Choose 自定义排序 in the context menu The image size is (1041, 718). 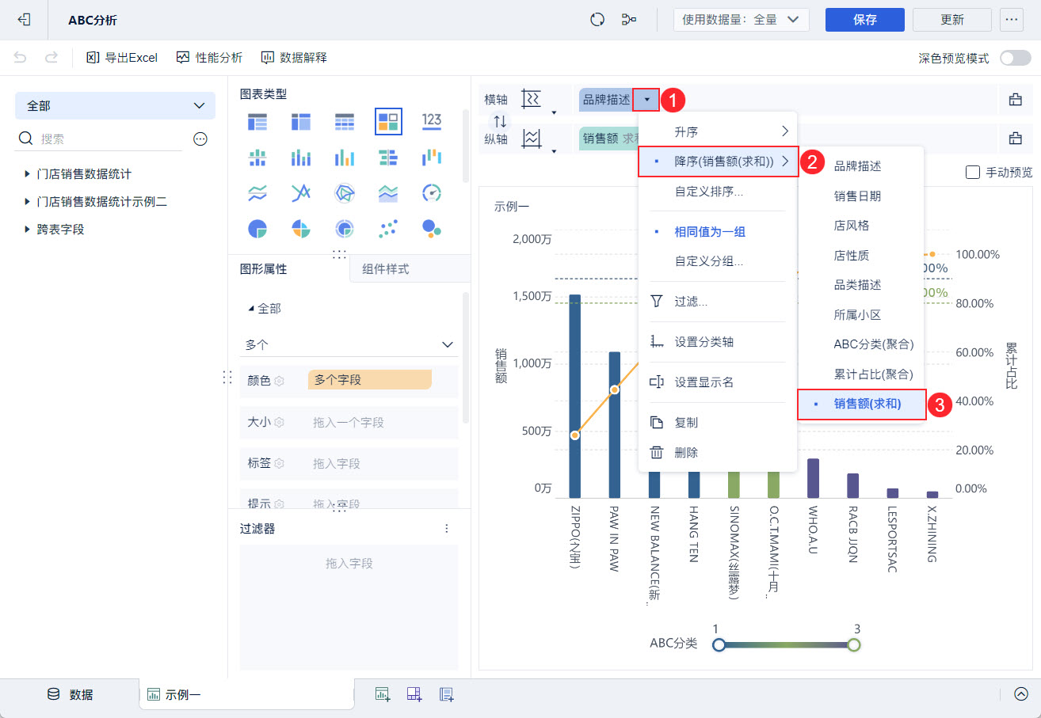tap(718, 192)
